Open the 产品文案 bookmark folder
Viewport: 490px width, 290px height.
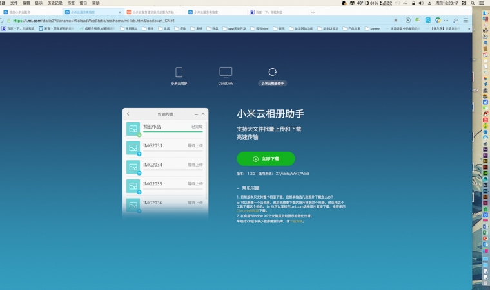click(351, 28)
